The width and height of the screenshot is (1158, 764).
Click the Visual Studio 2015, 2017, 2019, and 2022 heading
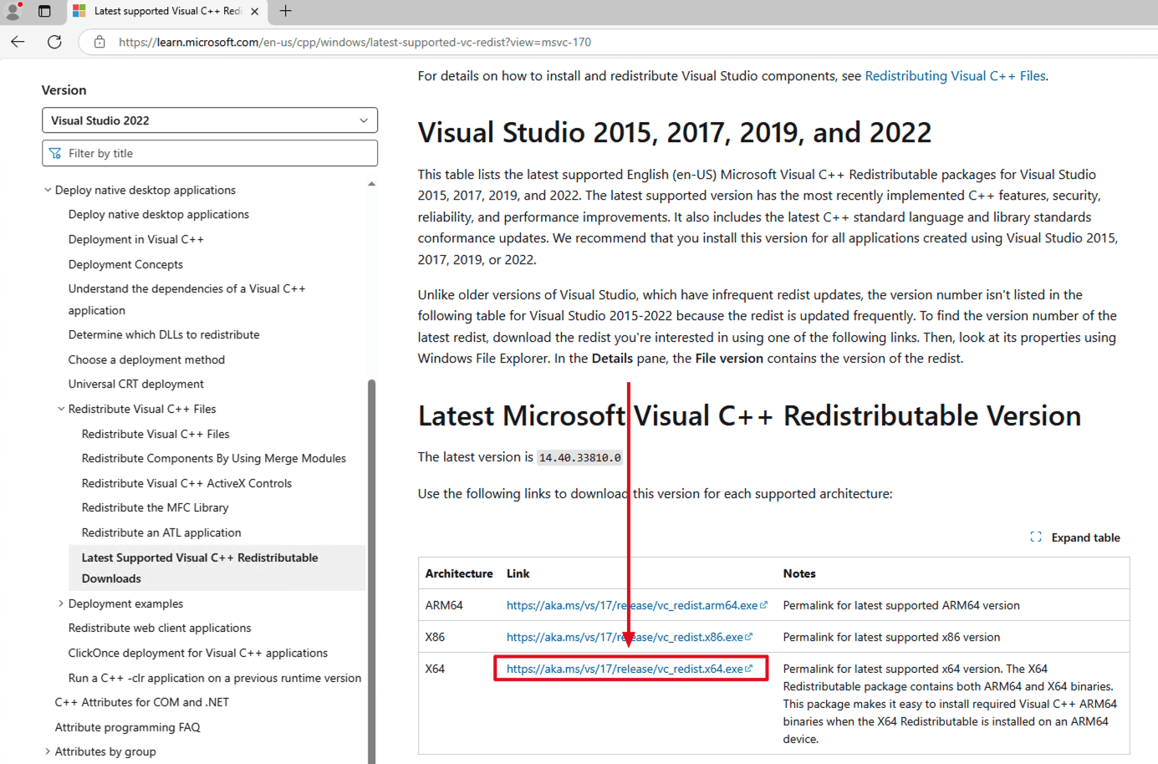[675, 132]
